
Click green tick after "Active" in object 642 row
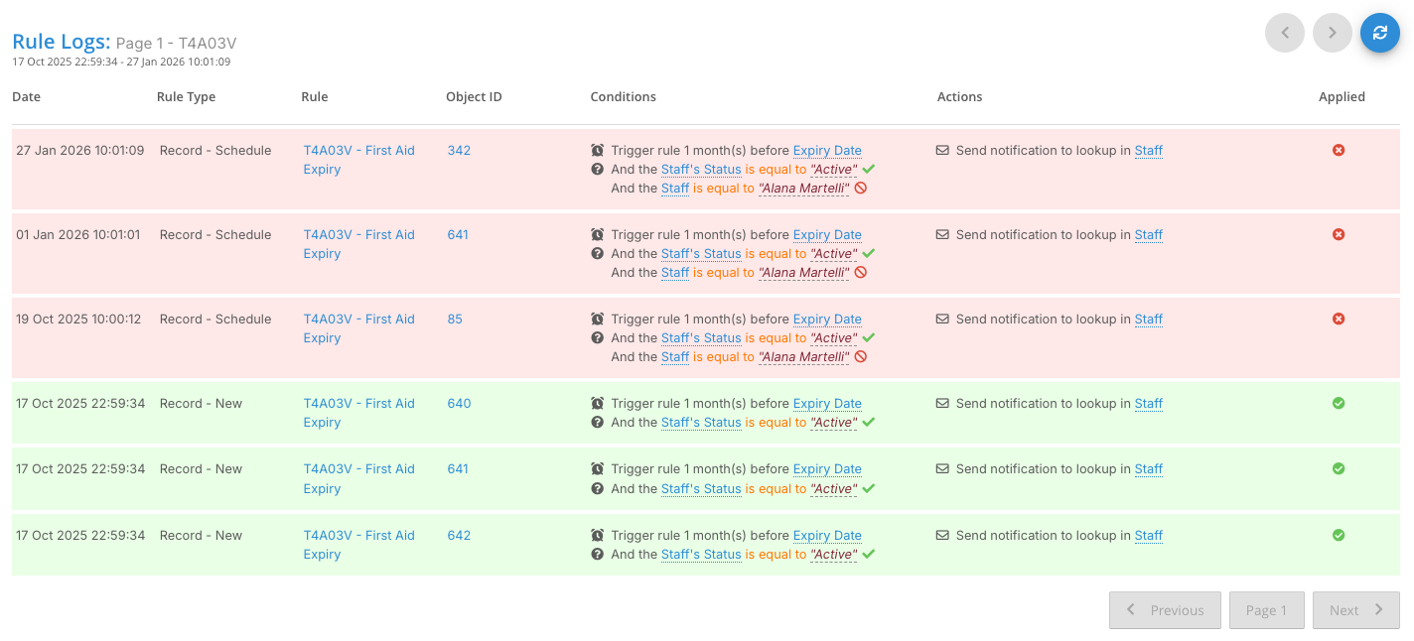click(868, 555)
